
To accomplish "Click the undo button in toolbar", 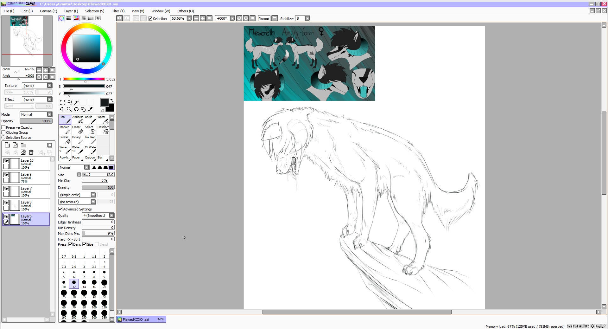I will point(119,18).
